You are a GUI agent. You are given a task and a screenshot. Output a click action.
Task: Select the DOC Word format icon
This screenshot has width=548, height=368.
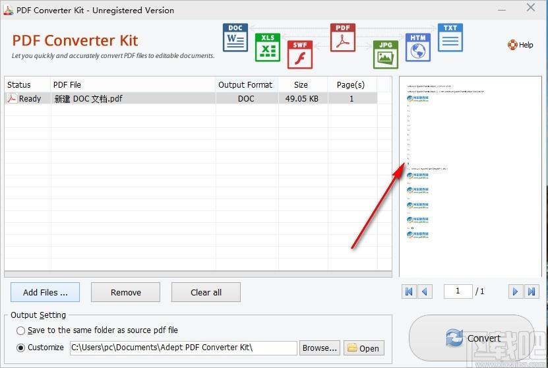(235, 38)
